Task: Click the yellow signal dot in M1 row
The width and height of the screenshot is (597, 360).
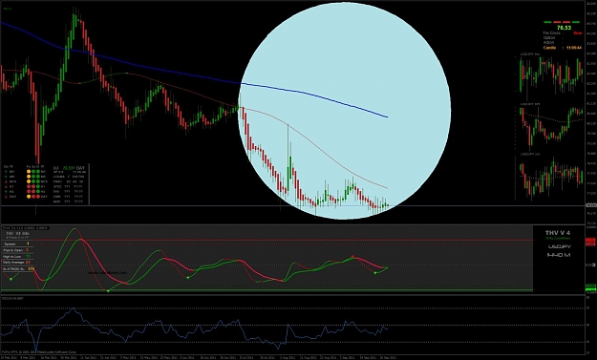Action: (x=29, y=171)
